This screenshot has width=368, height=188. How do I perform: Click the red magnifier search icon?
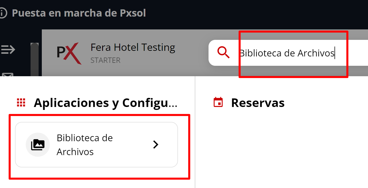point(223,53)
